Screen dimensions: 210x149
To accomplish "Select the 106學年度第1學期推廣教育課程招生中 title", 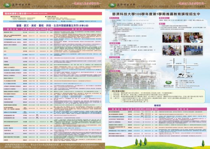I will tap(156, 14).
